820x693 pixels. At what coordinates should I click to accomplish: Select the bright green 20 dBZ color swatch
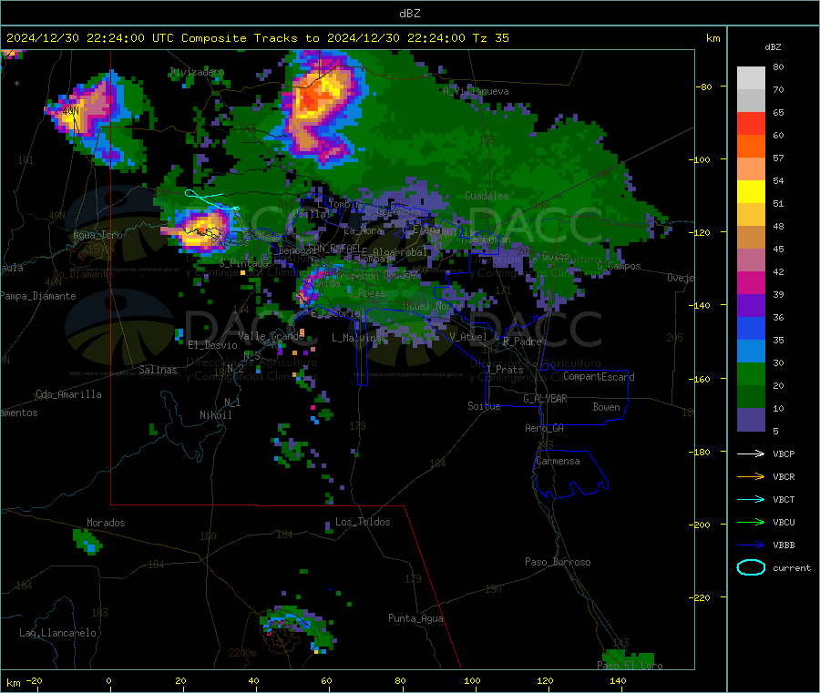pos(751,373)
